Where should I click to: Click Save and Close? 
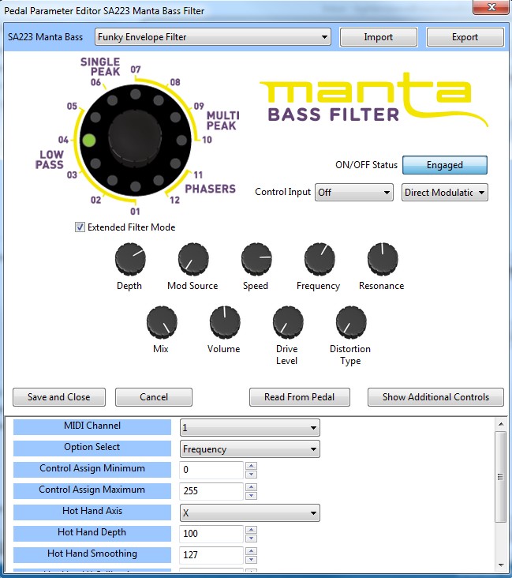coord(59,397)
